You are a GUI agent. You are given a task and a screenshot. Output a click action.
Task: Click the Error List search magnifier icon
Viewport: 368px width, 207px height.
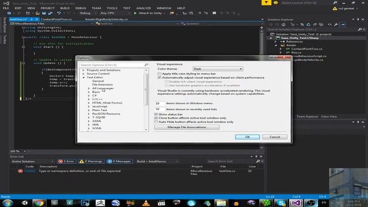pyautogui.click(x=258, y=161)
